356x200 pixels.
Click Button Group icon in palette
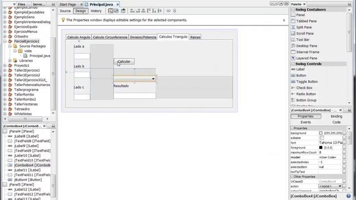point(293,100)
